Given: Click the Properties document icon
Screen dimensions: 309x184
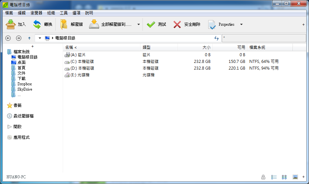Looking at the screenshot, I should (x=212, y=25).
